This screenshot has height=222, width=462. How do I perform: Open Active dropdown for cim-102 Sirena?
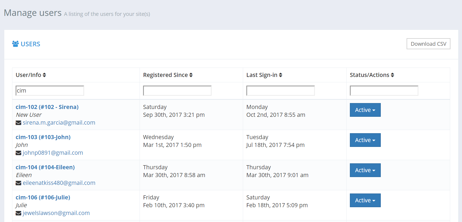pos(365,110)
